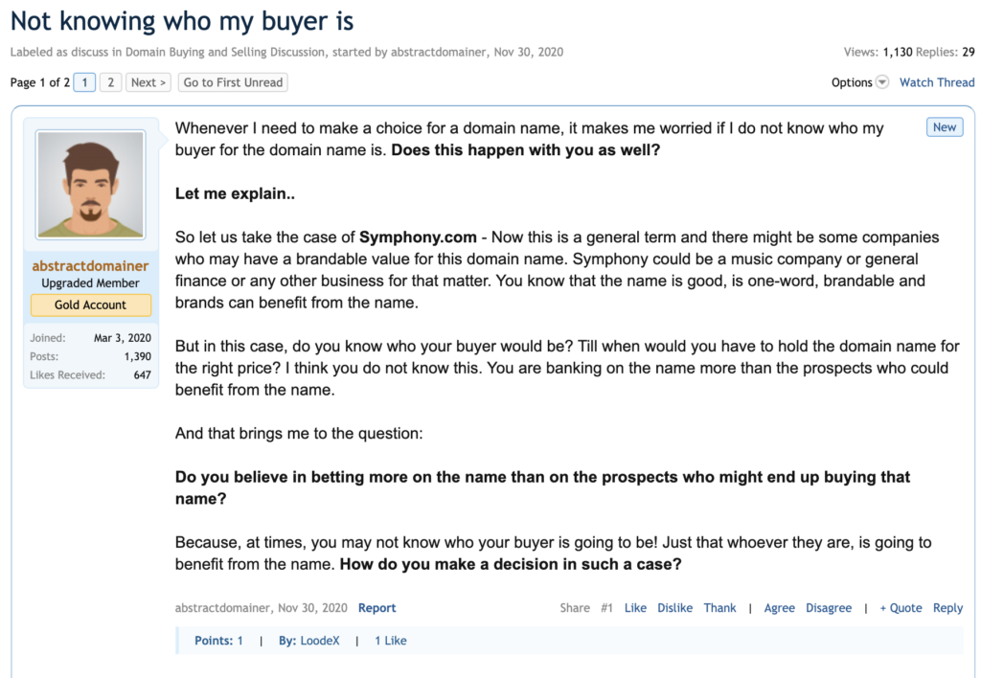Viewport: 981px width, 678px height.
Task: Go to page 2 of thread
Action: (x=110, y=82)
